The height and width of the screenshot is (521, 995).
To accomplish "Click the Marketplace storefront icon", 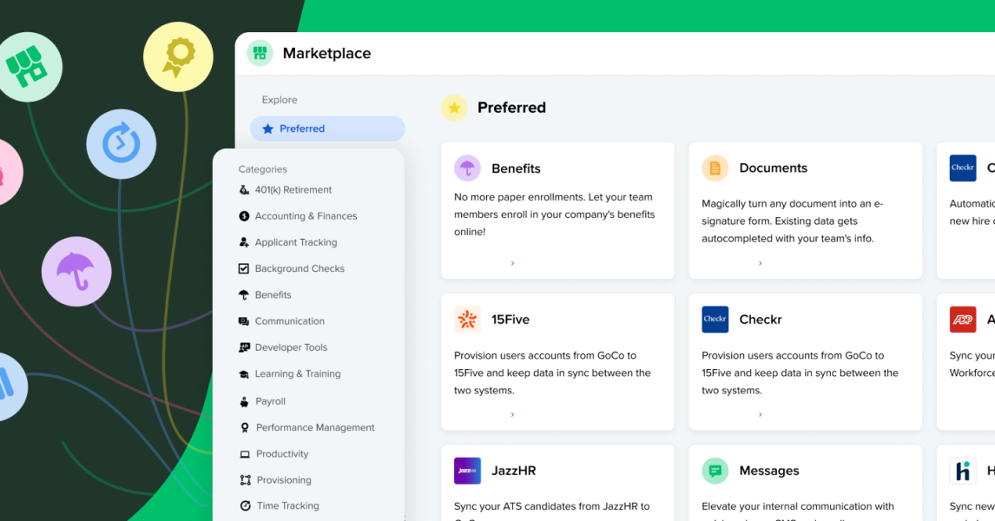I will (260, 53).
